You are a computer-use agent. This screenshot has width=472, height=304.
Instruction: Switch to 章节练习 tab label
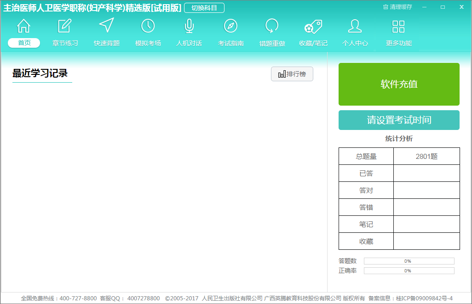[65, 43]
